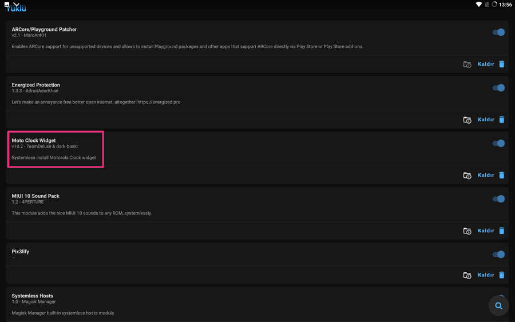Tap the 13:56 clock in status bar

point(505,5)
